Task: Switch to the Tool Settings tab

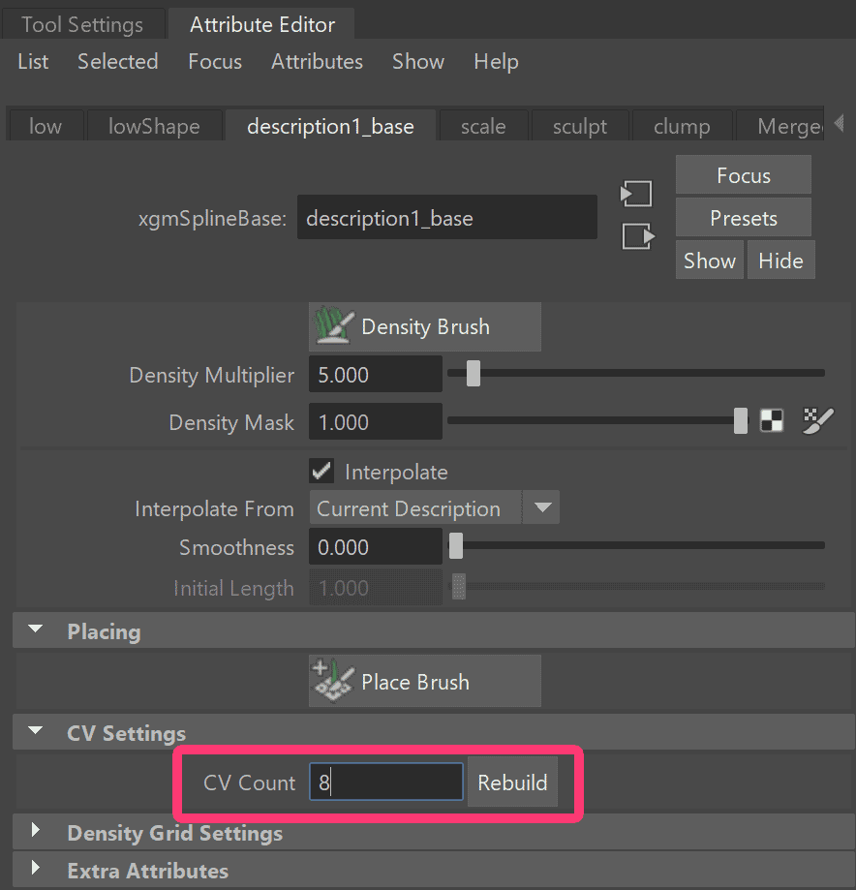Action: [83, 24]
